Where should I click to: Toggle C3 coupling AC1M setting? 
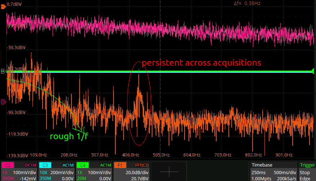[68, 165]
